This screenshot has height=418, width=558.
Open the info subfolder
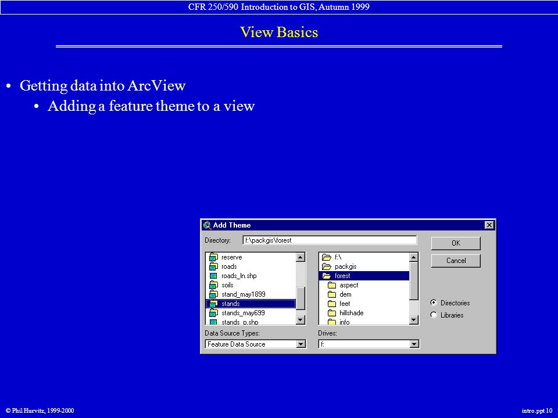364,321
